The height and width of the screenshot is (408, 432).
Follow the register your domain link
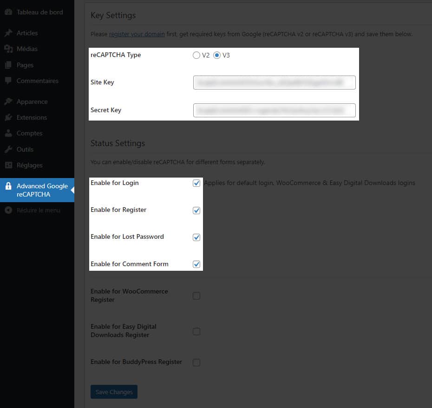click(137, 34)
